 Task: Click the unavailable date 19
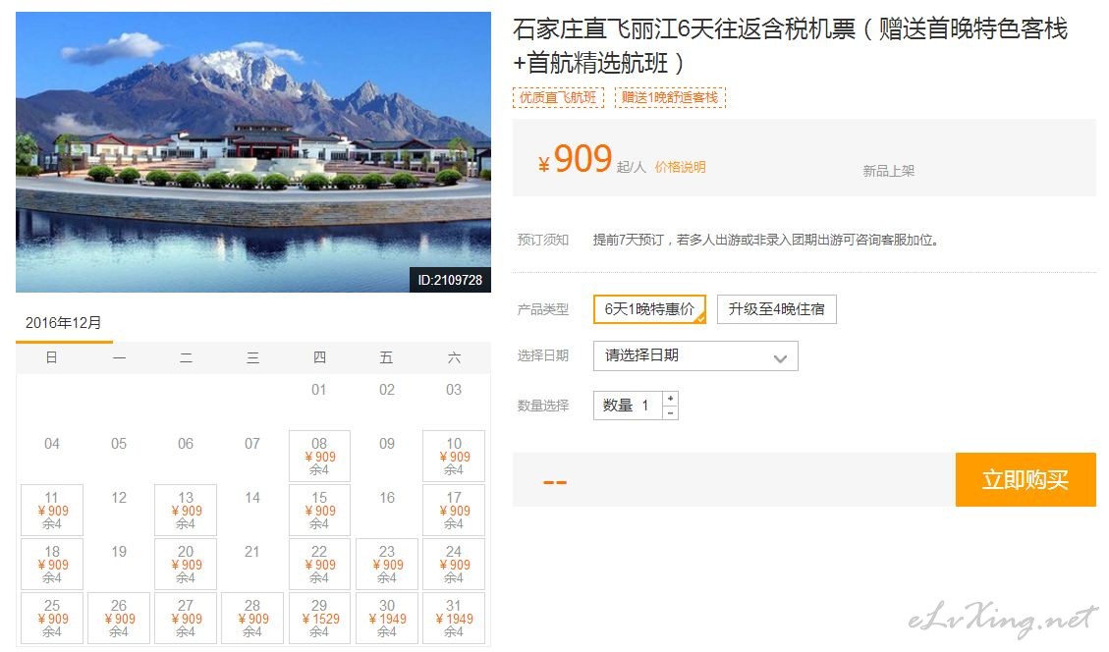click(x=119, y=552)
